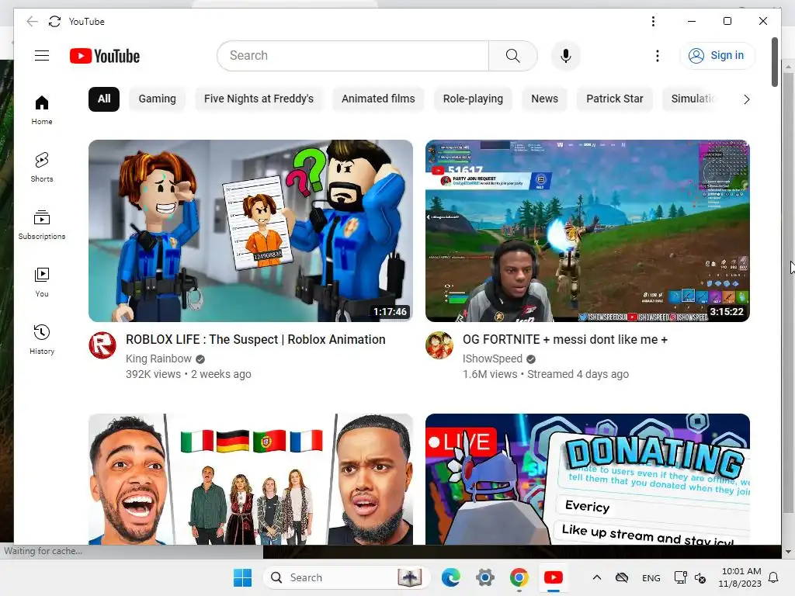The image size is (795, 596).
Task: Select the News category chip
Action: 544,99
